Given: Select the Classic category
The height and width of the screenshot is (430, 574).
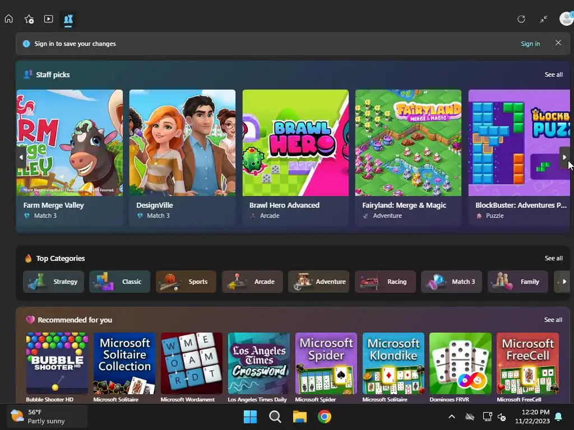Looking at the screenshot, I should point(120,282).
